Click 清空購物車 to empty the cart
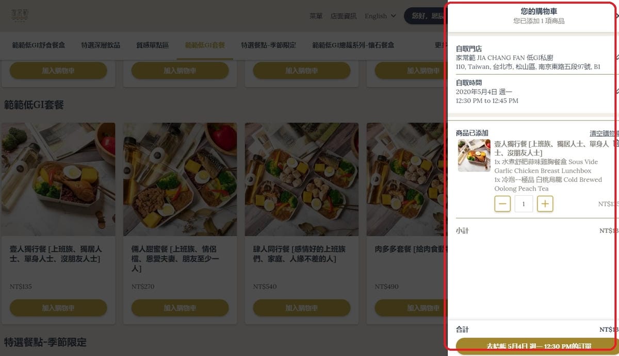The width and height of the screenshot is (619, 356). (x=604, y=133)
